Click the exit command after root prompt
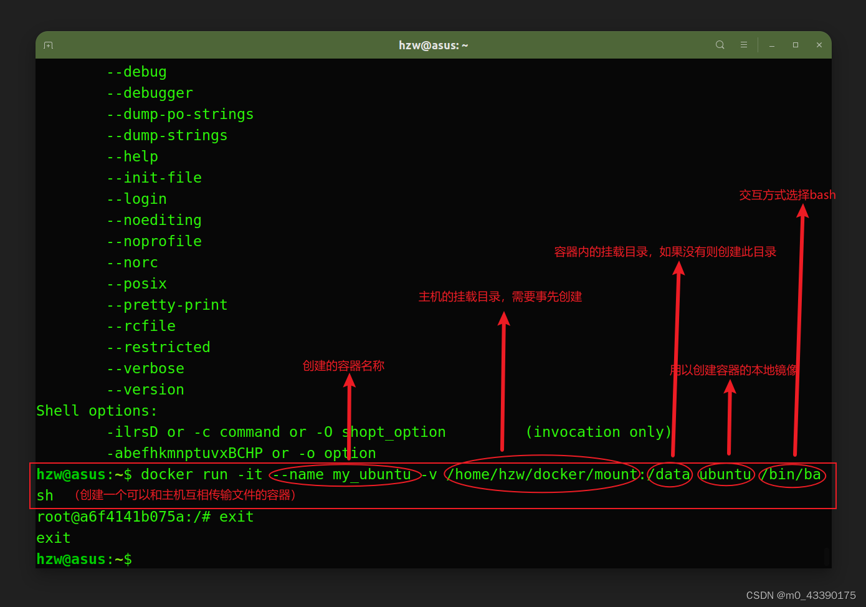 pos(236,517)
